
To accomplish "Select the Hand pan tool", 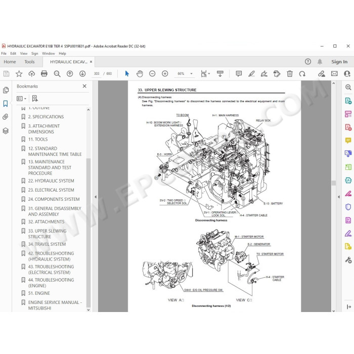I will (140, 74).
